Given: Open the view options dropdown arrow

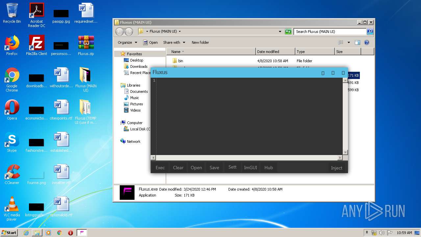Looking at the screenshot, I should point(349,42).
